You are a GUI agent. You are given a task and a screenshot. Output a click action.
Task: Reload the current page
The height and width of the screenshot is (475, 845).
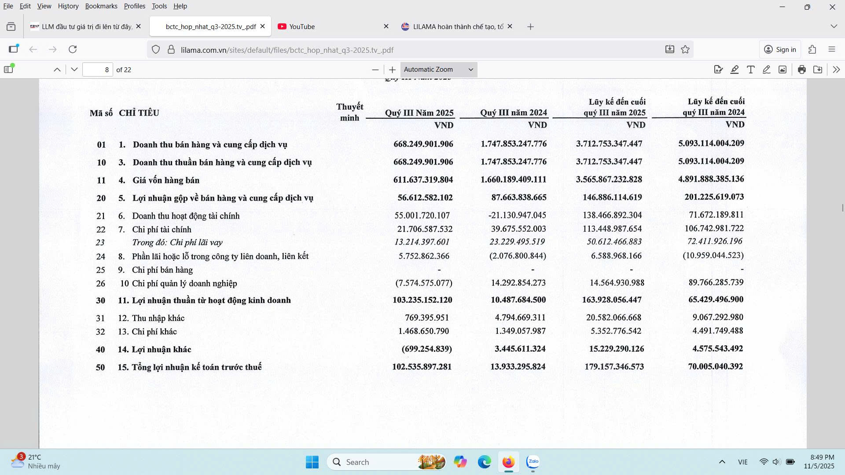point(73,49)
